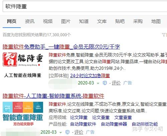Select the 采购 tab
The height and width of the screenshot is (136, 167).
[138, 21]
